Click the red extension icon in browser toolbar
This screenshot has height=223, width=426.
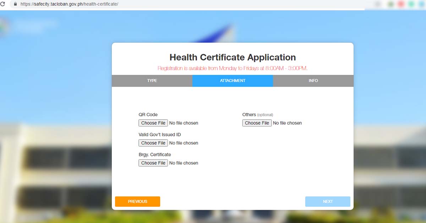pyautogui.click(x=400, y=4)
